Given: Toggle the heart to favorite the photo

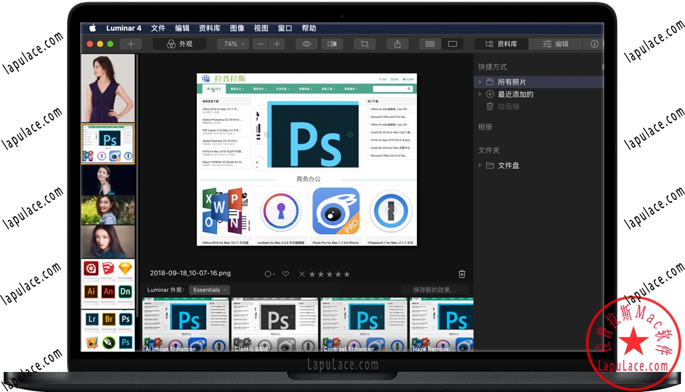Looking at the screenshot, I should coord(286,274).
